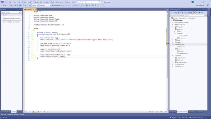Expand the css folder
This screenshot has width=211, height=119.
[175, 31]
